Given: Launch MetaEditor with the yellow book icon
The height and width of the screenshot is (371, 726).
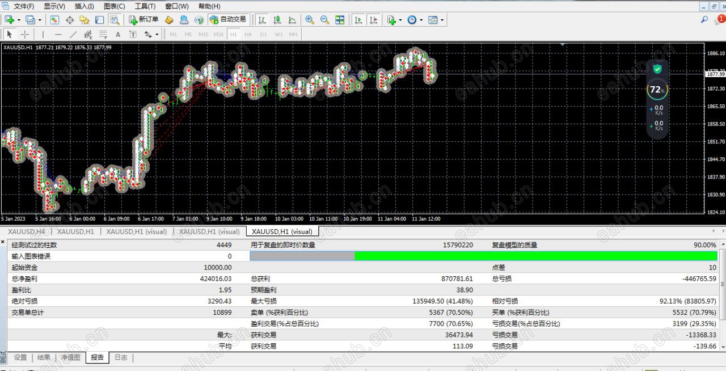Looking at the screenshot, I should (x=169, y=20).
